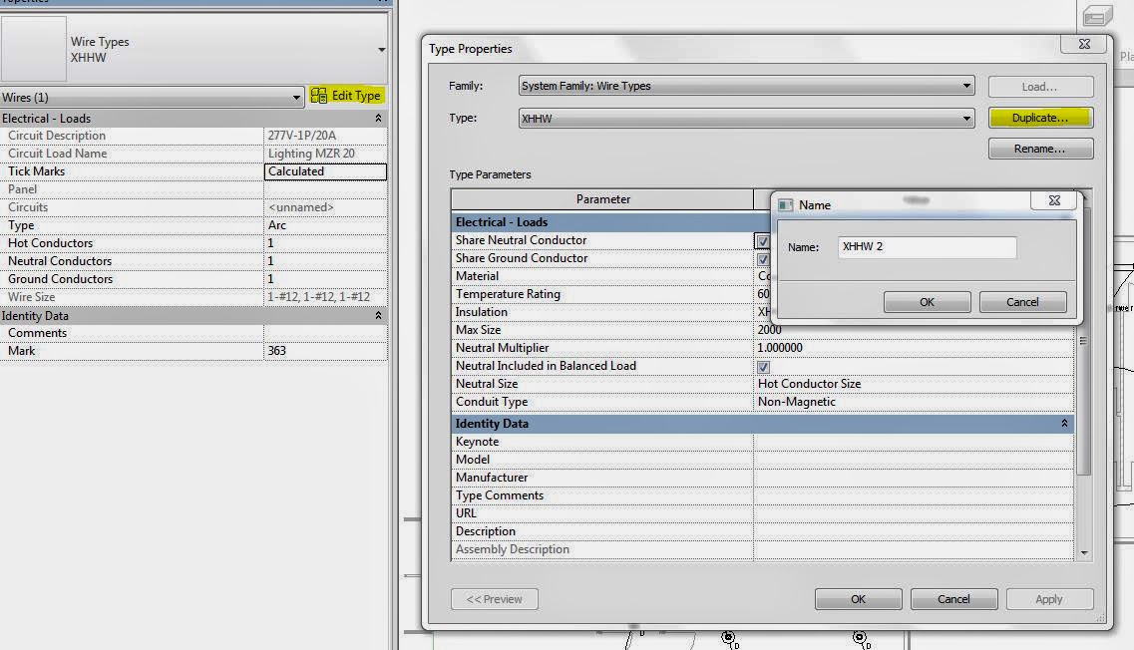Cancel the Name dialog
1134x650 pixels.
[x=1022, y=302]
